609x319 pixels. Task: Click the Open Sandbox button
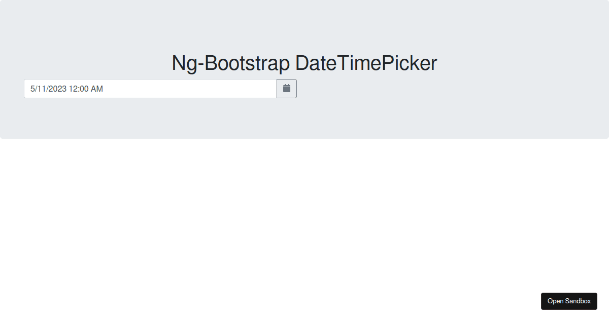coord(569,301)
